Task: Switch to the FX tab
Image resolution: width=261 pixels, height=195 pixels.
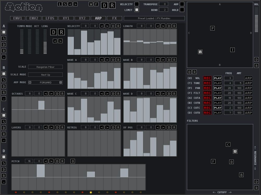Action: 114,18
